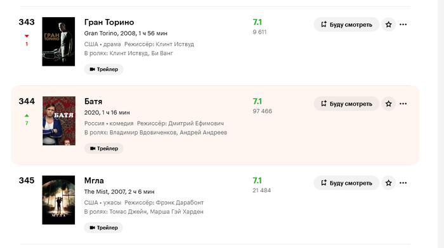Play the Трейлер for Гран Торино
The image size is (444, 248).
point(103,69)
